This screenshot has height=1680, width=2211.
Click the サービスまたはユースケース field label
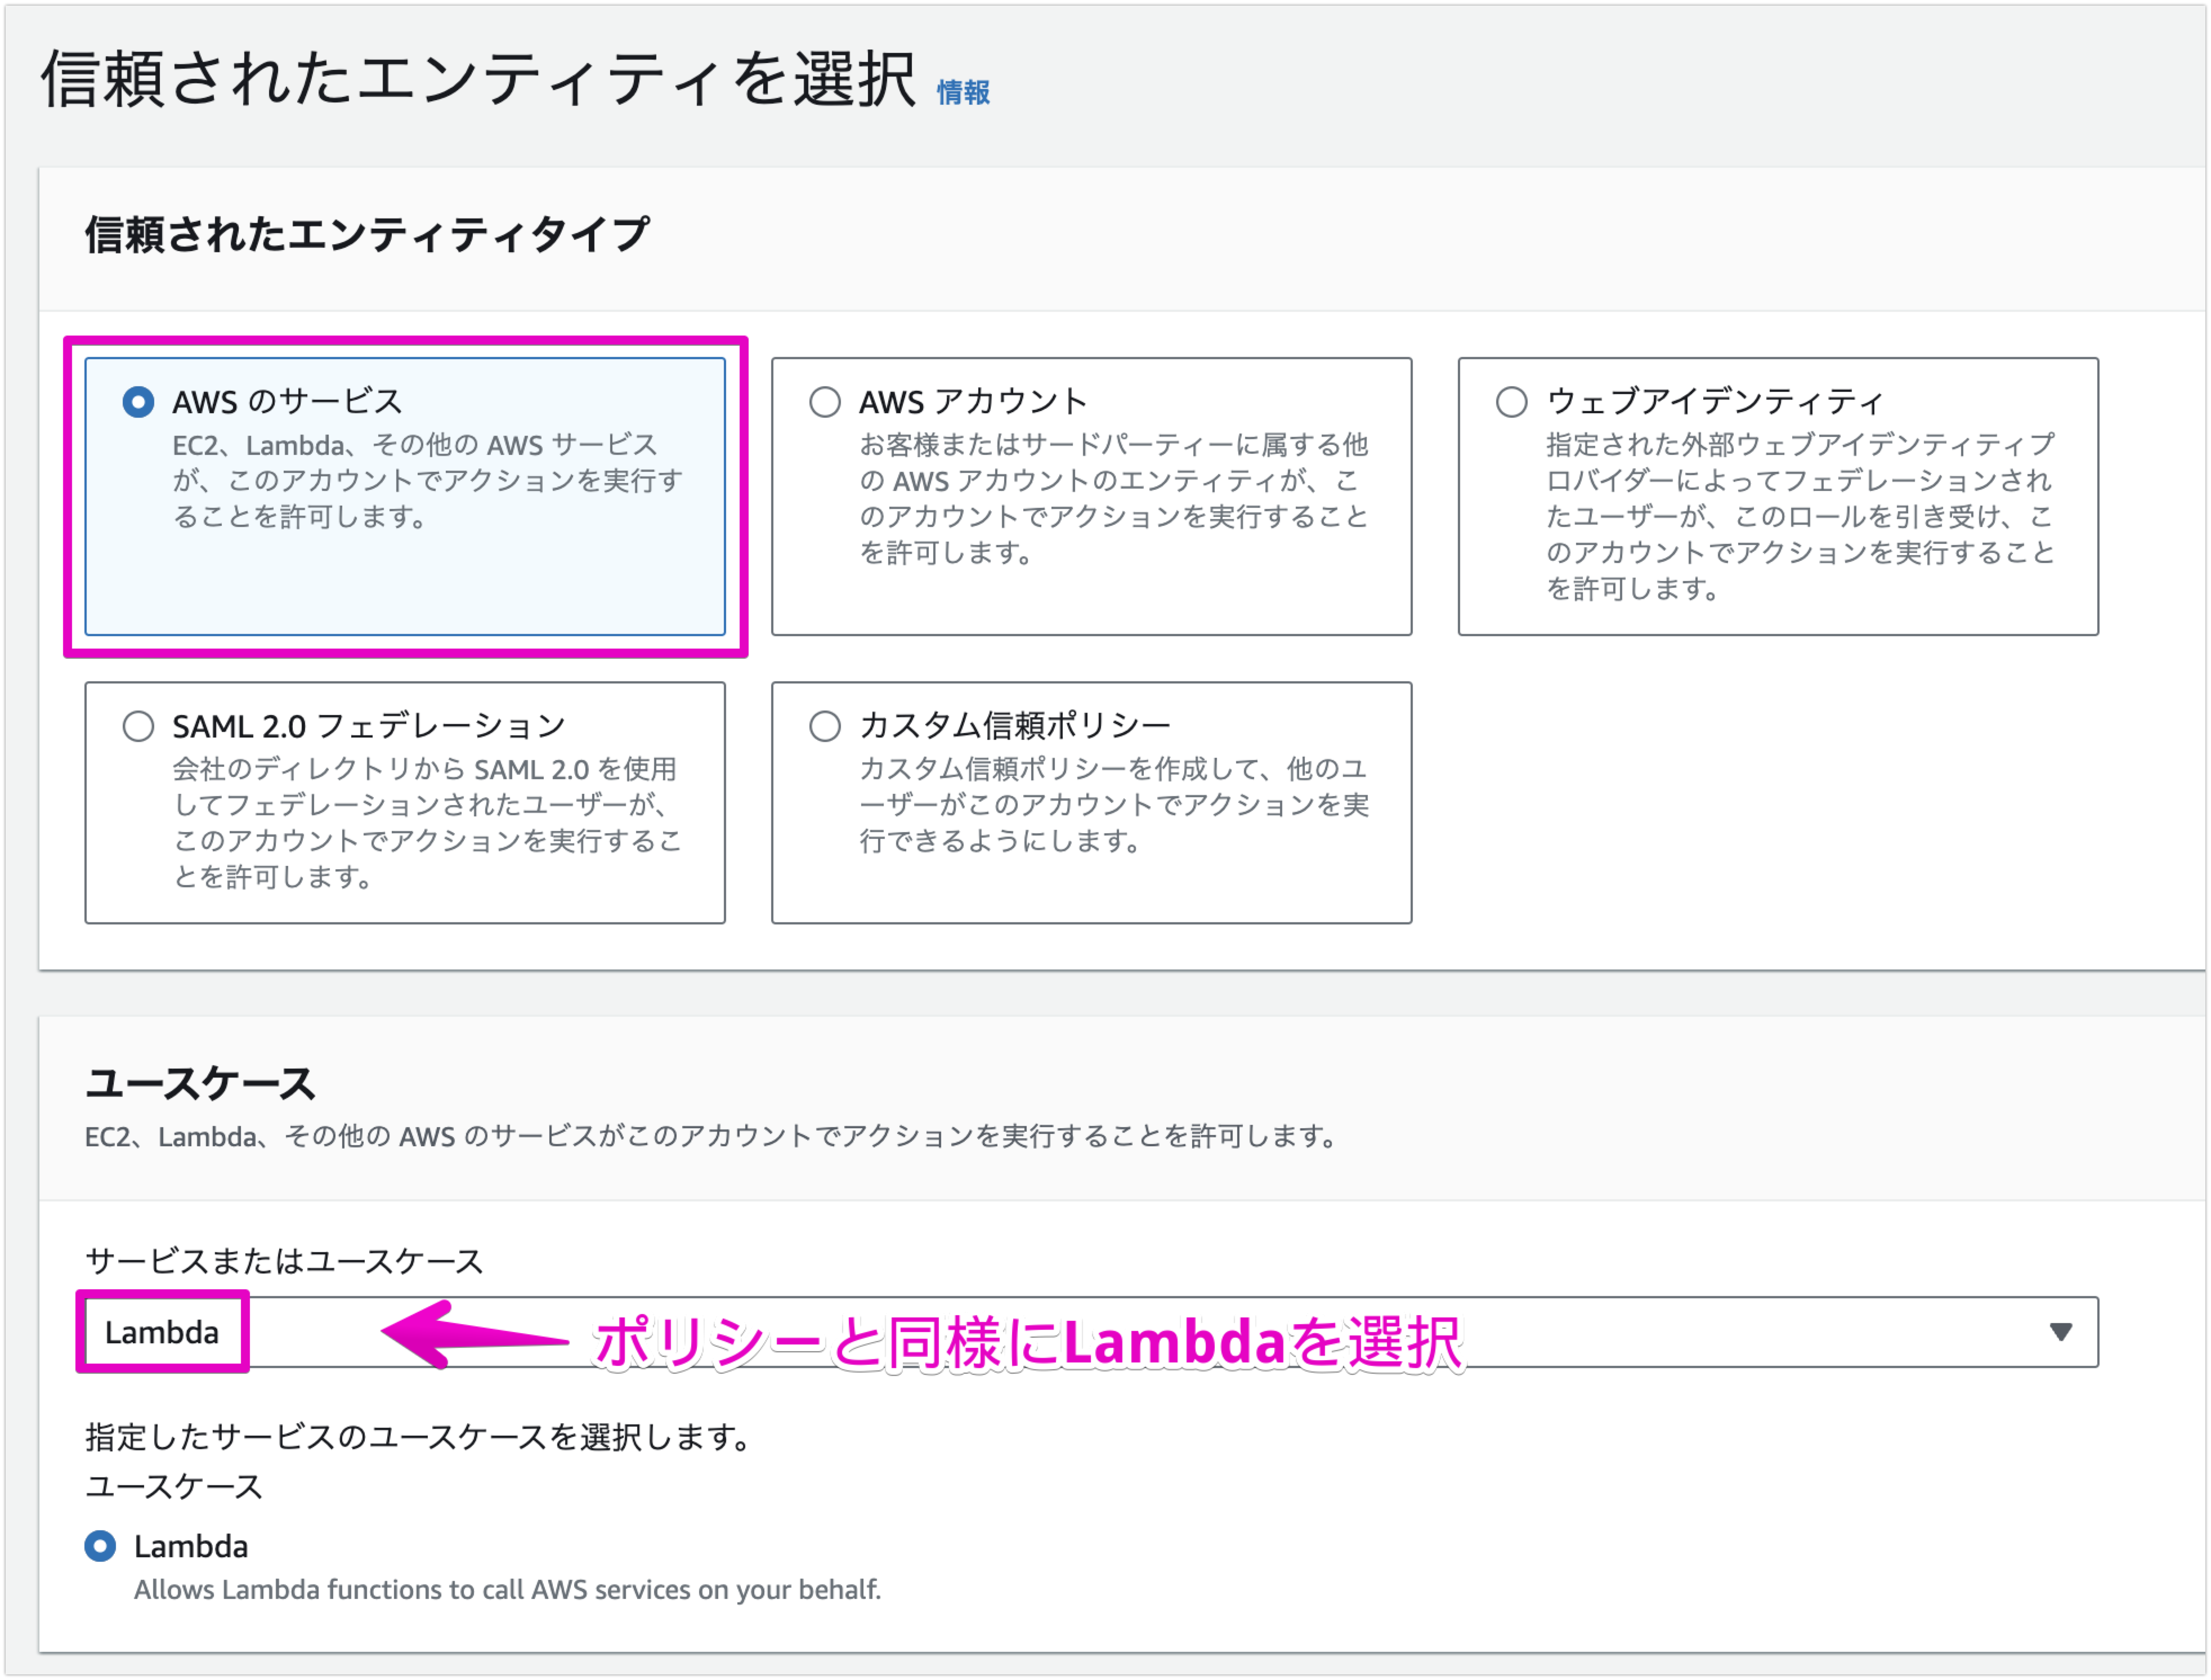[284, 1261]
